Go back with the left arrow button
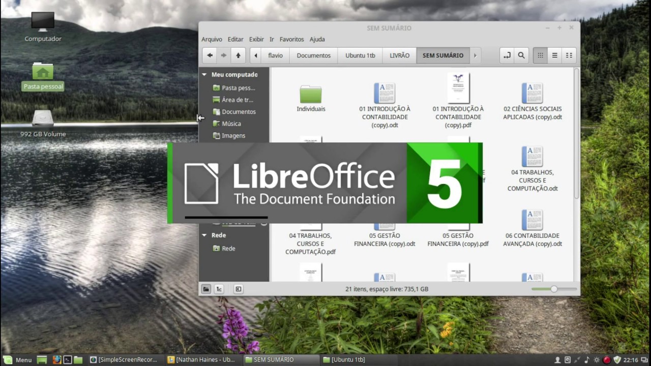Image resolution: width=651 pixels, height=366 pixels. click(210, 55)
